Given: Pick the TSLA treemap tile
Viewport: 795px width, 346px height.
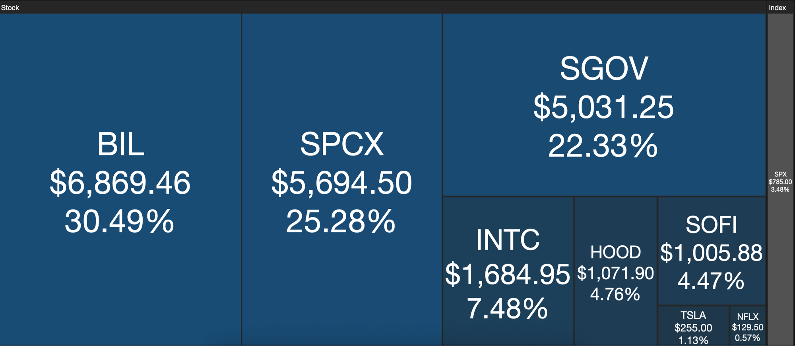Looking at the screenshot, I should coord(694,326).
